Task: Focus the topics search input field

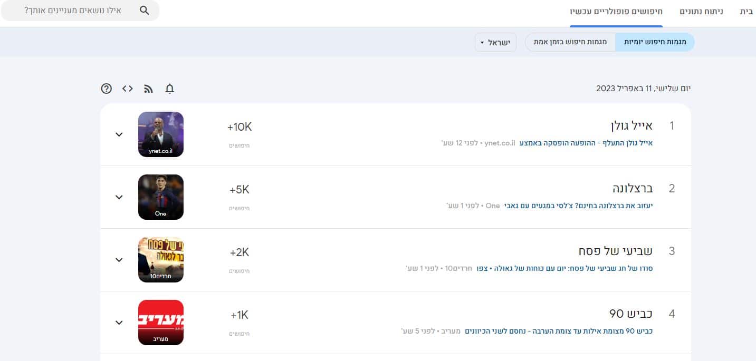Action: coord(73,11)
